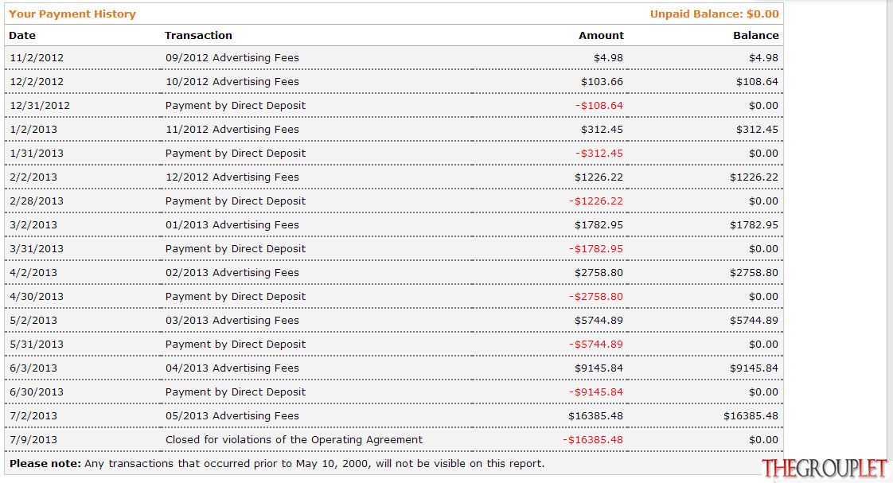Select the 3/31/2013 date cell
The image size is (893, 483).
pos(37,250)
